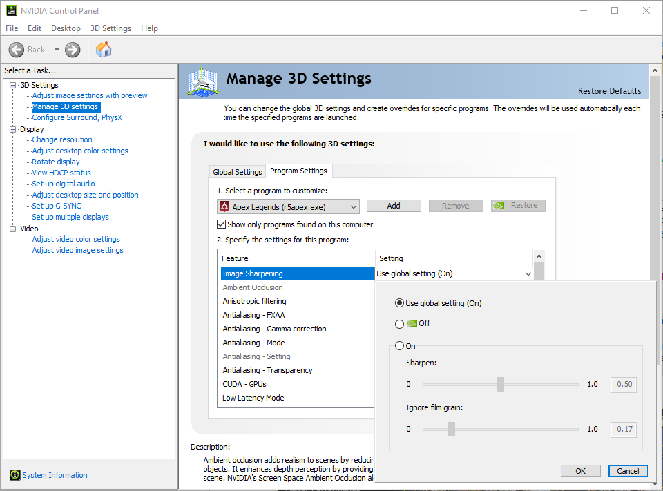Click the Home icon in toolbar

[x=104, y=50]
